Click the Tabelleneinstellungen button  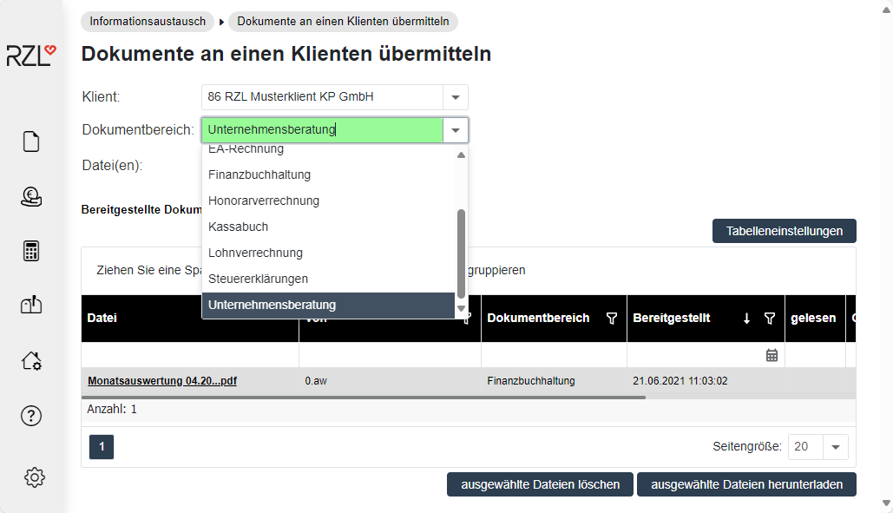pos(784,231)
